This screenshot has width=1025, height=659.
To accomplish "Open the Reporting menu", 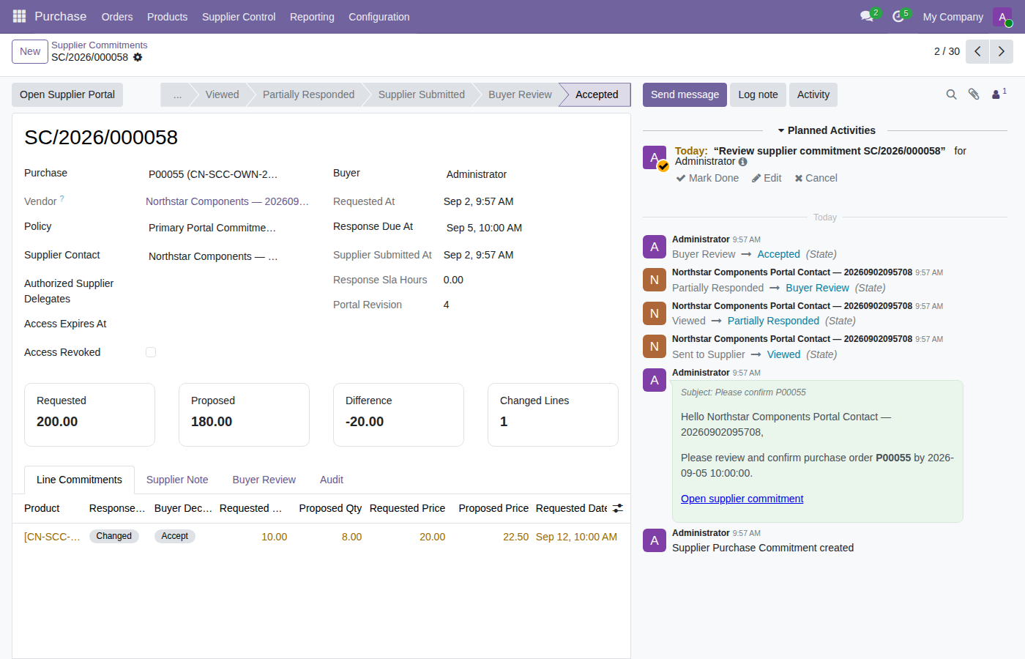I will click(x=312, y=17).
